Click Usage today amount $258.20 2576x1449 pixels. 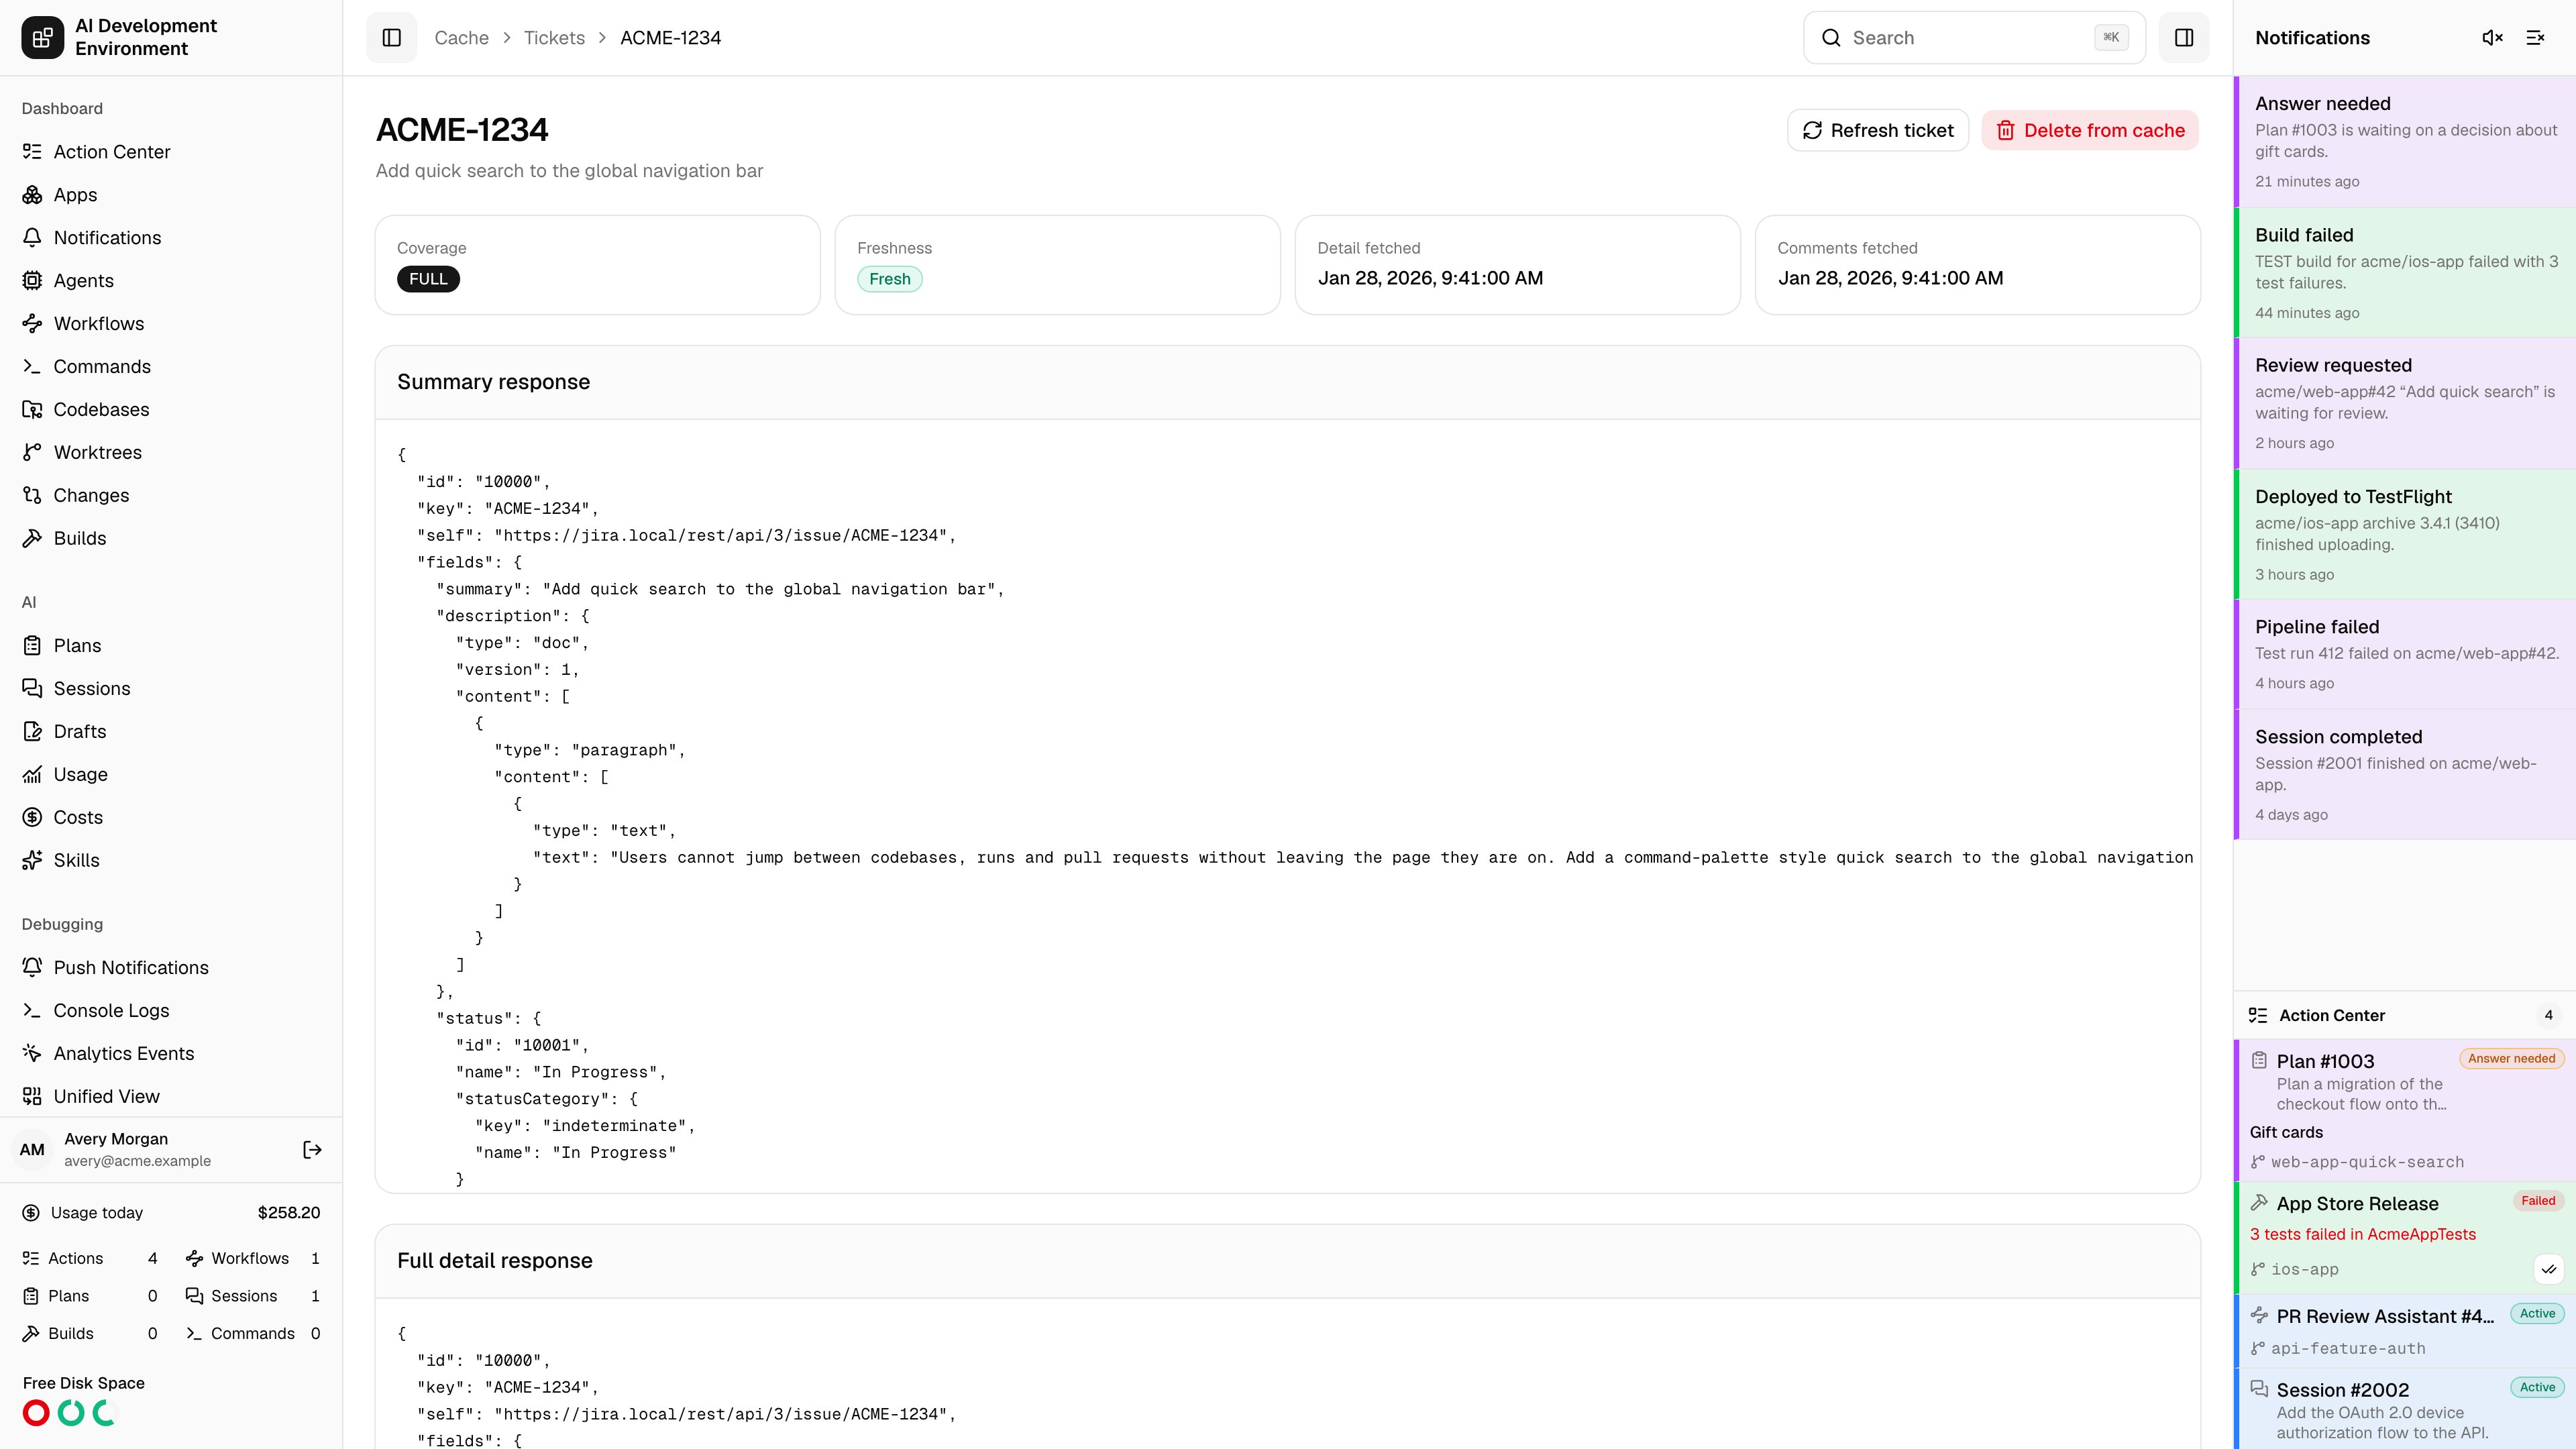288,1213
